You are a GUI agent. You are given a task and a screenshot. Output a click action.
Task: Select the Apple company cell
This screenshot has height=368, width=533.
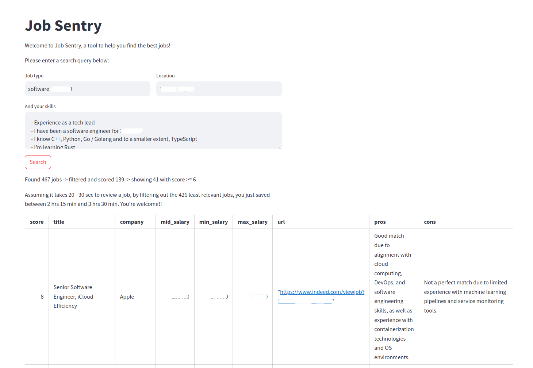tap(127, 297)
